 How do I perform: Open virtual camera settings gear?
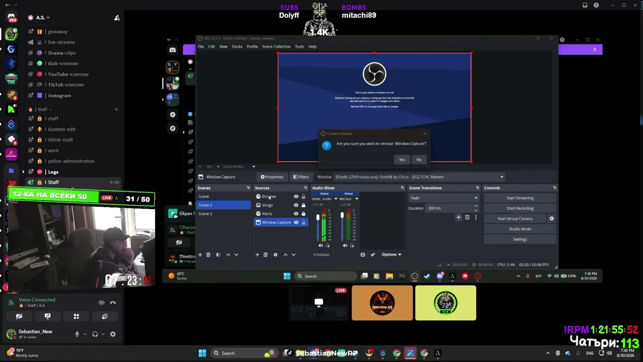coord(552,219)
